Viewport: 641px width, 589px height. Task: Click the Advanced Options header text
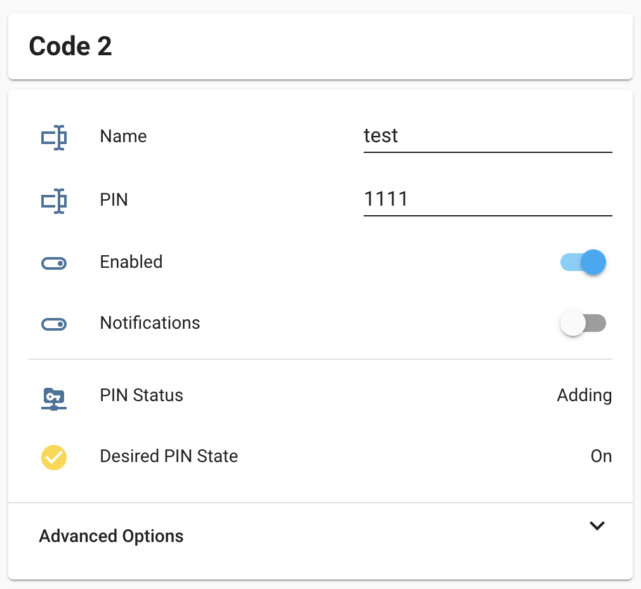112,536
